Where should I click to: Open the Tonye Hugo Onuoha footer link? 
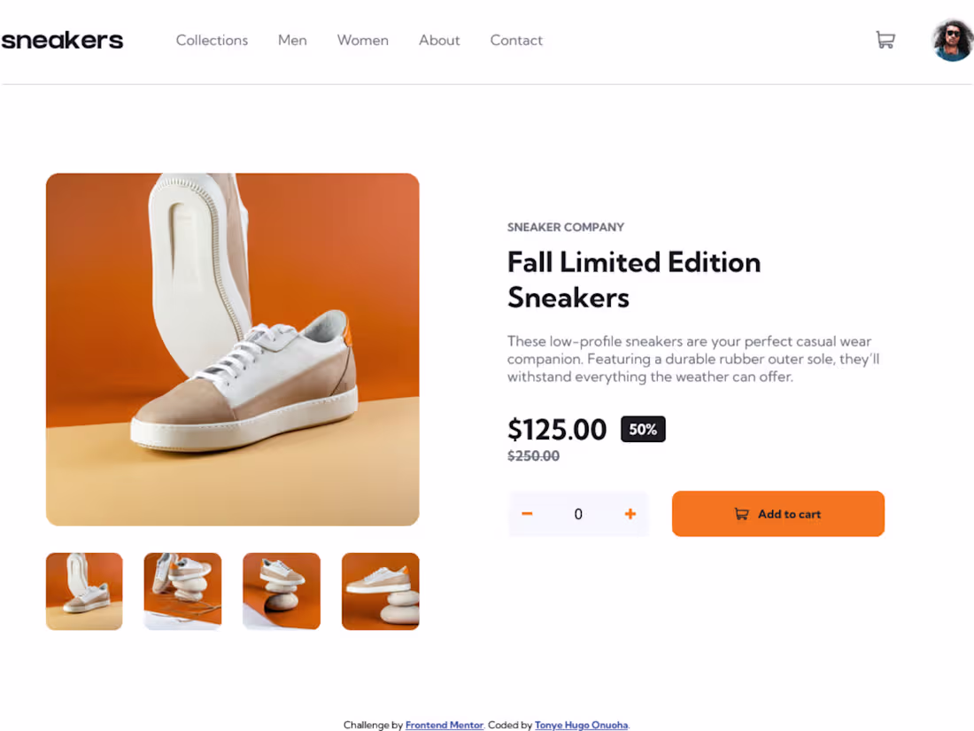(x=581, y=725)
